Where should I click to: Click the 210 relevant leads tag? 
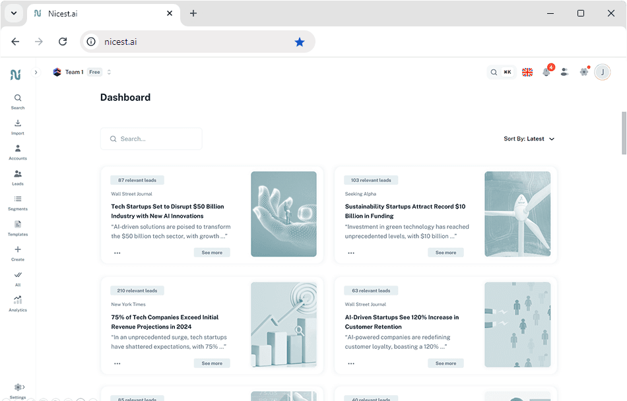pos(137,291)
